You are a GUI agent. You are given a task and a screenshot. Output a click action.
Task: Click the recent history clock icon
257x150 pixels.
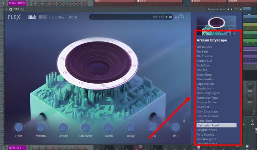click(x=163, y=17)
